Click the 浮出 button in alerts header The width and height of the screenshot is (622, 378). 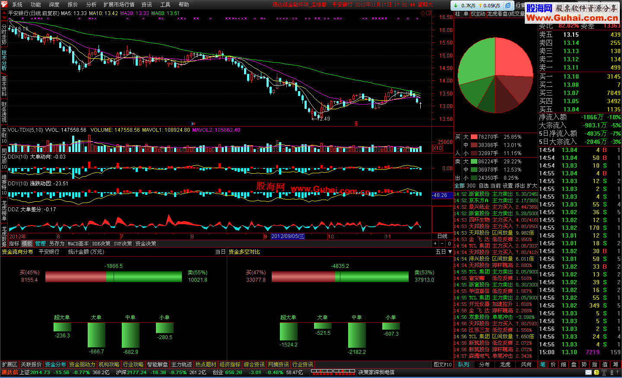pyautogui.click(x=520, y=186)
